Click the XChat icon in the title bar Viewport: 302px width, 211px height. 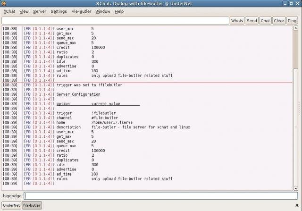coord(4,3)
